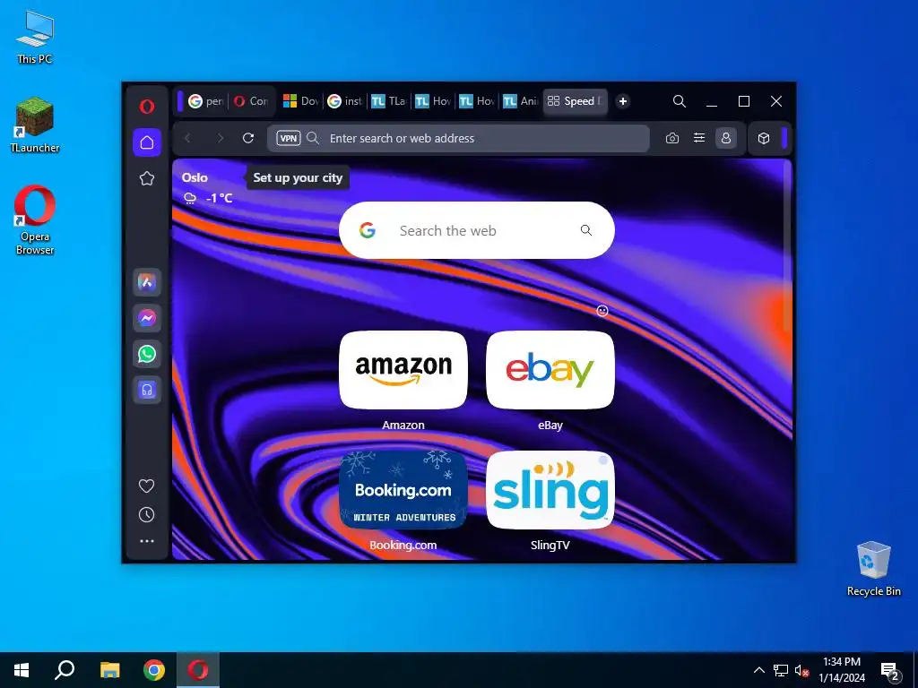Image resolution: width=918 pixels, height=688 pixels.
Task: Open the SlingTV speed dial tile
Action: point(550,490)
